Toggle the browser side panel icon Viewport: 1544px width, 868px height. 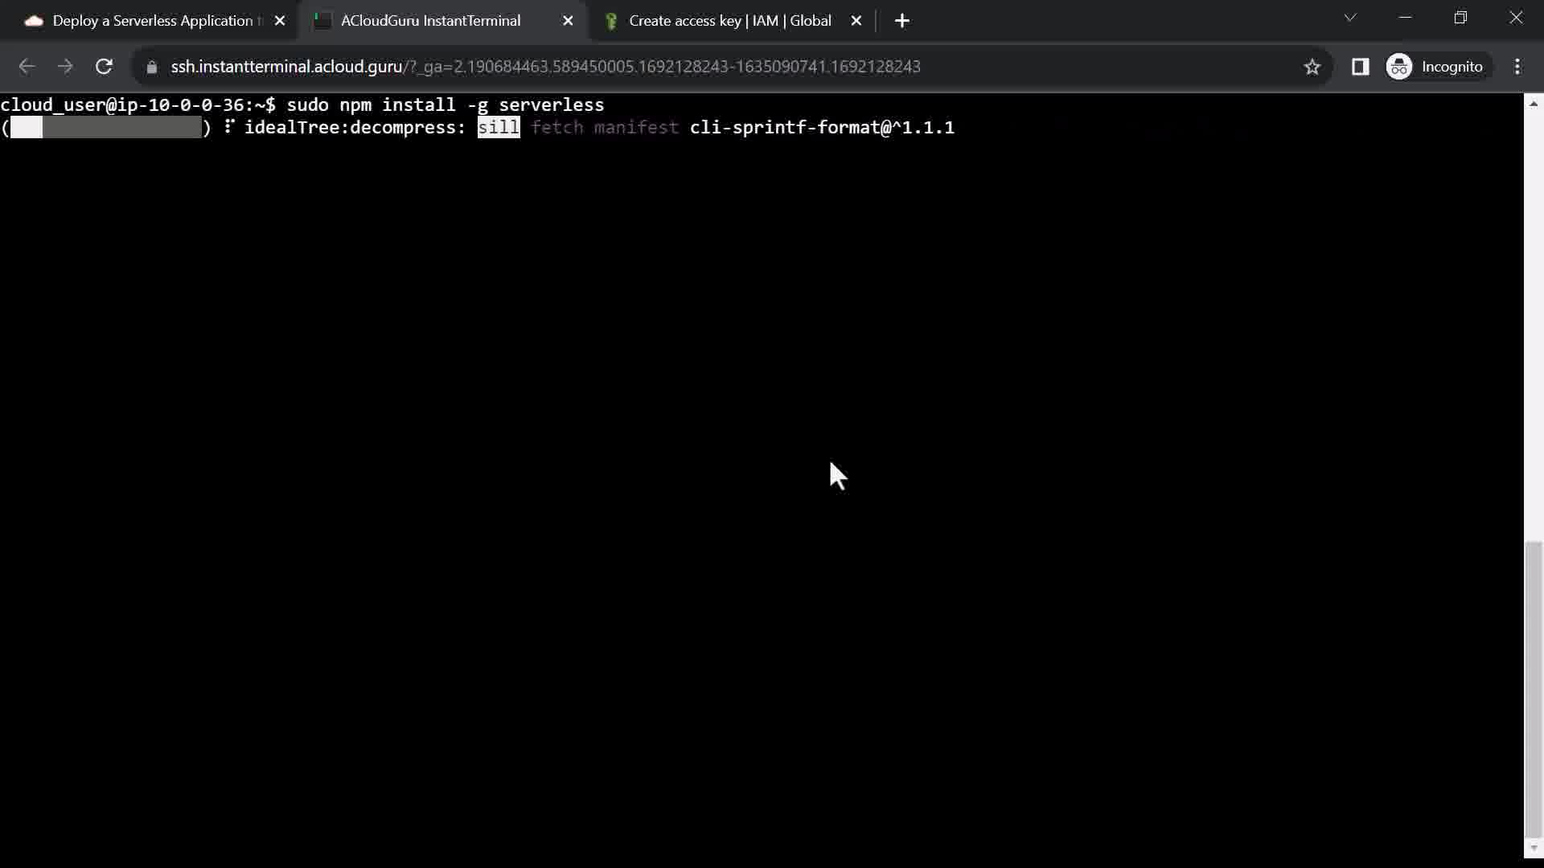[1360, 67]
